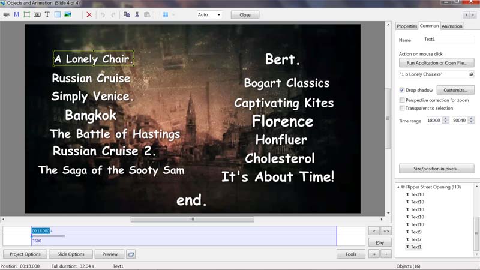Decrease time range start value
The height and width of the screenshot is (270, 480).
[x=446, y=122]
